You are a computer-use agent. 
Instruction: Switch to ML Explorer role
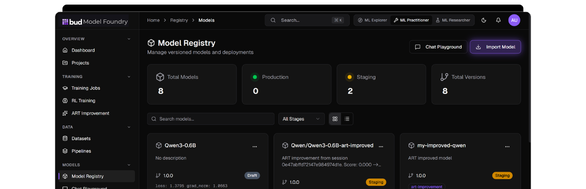point(372,20)
